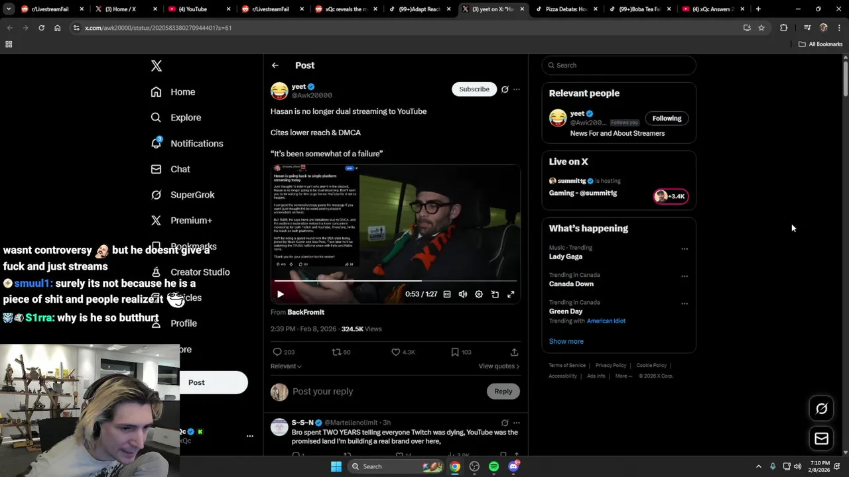Seek on the video progress bar

(x=396, y=281)
